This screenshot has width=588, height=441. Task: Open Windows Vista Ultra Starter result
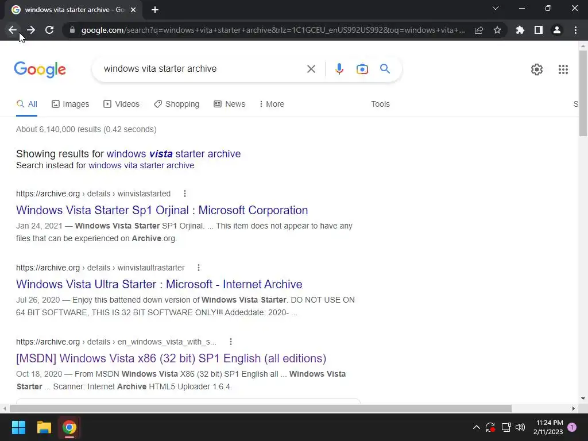159,284
